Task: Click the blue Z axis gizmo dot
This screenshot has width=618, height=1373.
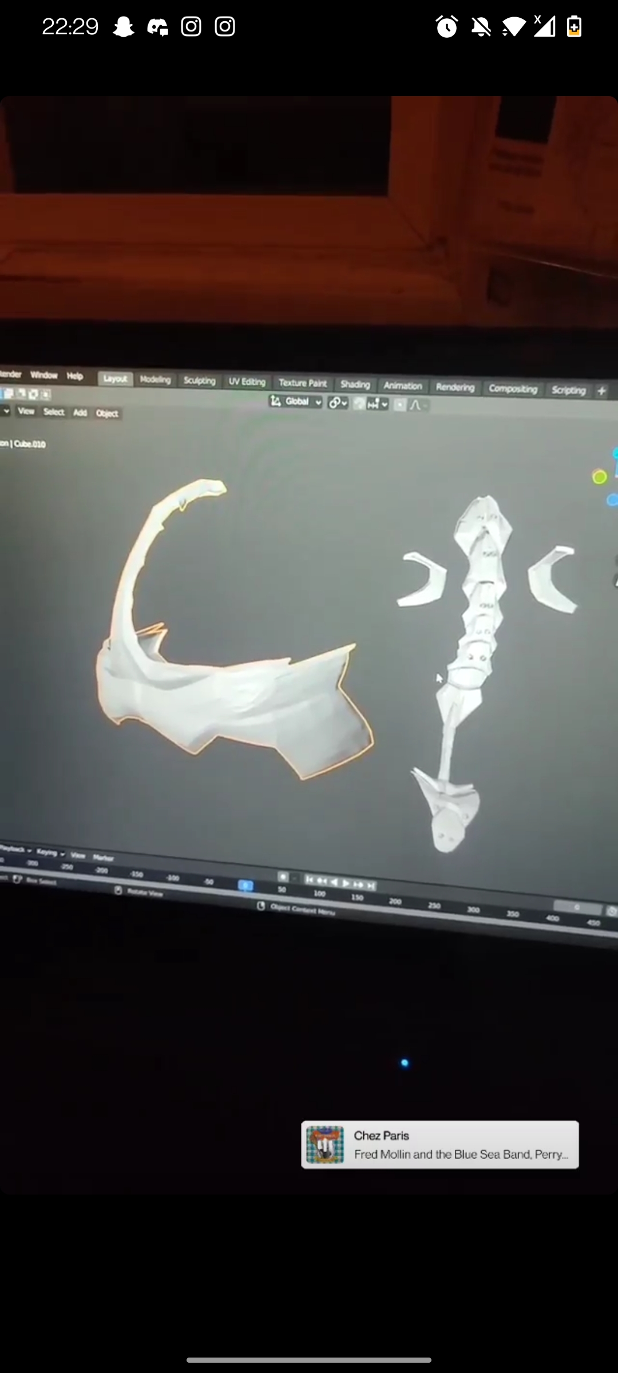Action: click(x=612, y=501)
